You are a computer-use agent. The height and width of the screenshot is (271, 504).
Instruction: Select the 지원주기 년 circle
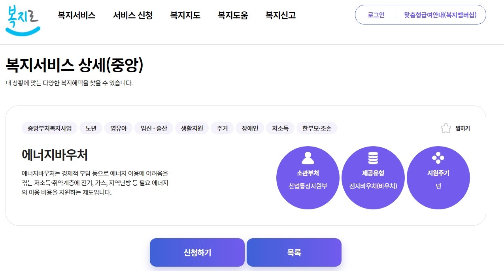pyautogui.click(x=438, y=178)
